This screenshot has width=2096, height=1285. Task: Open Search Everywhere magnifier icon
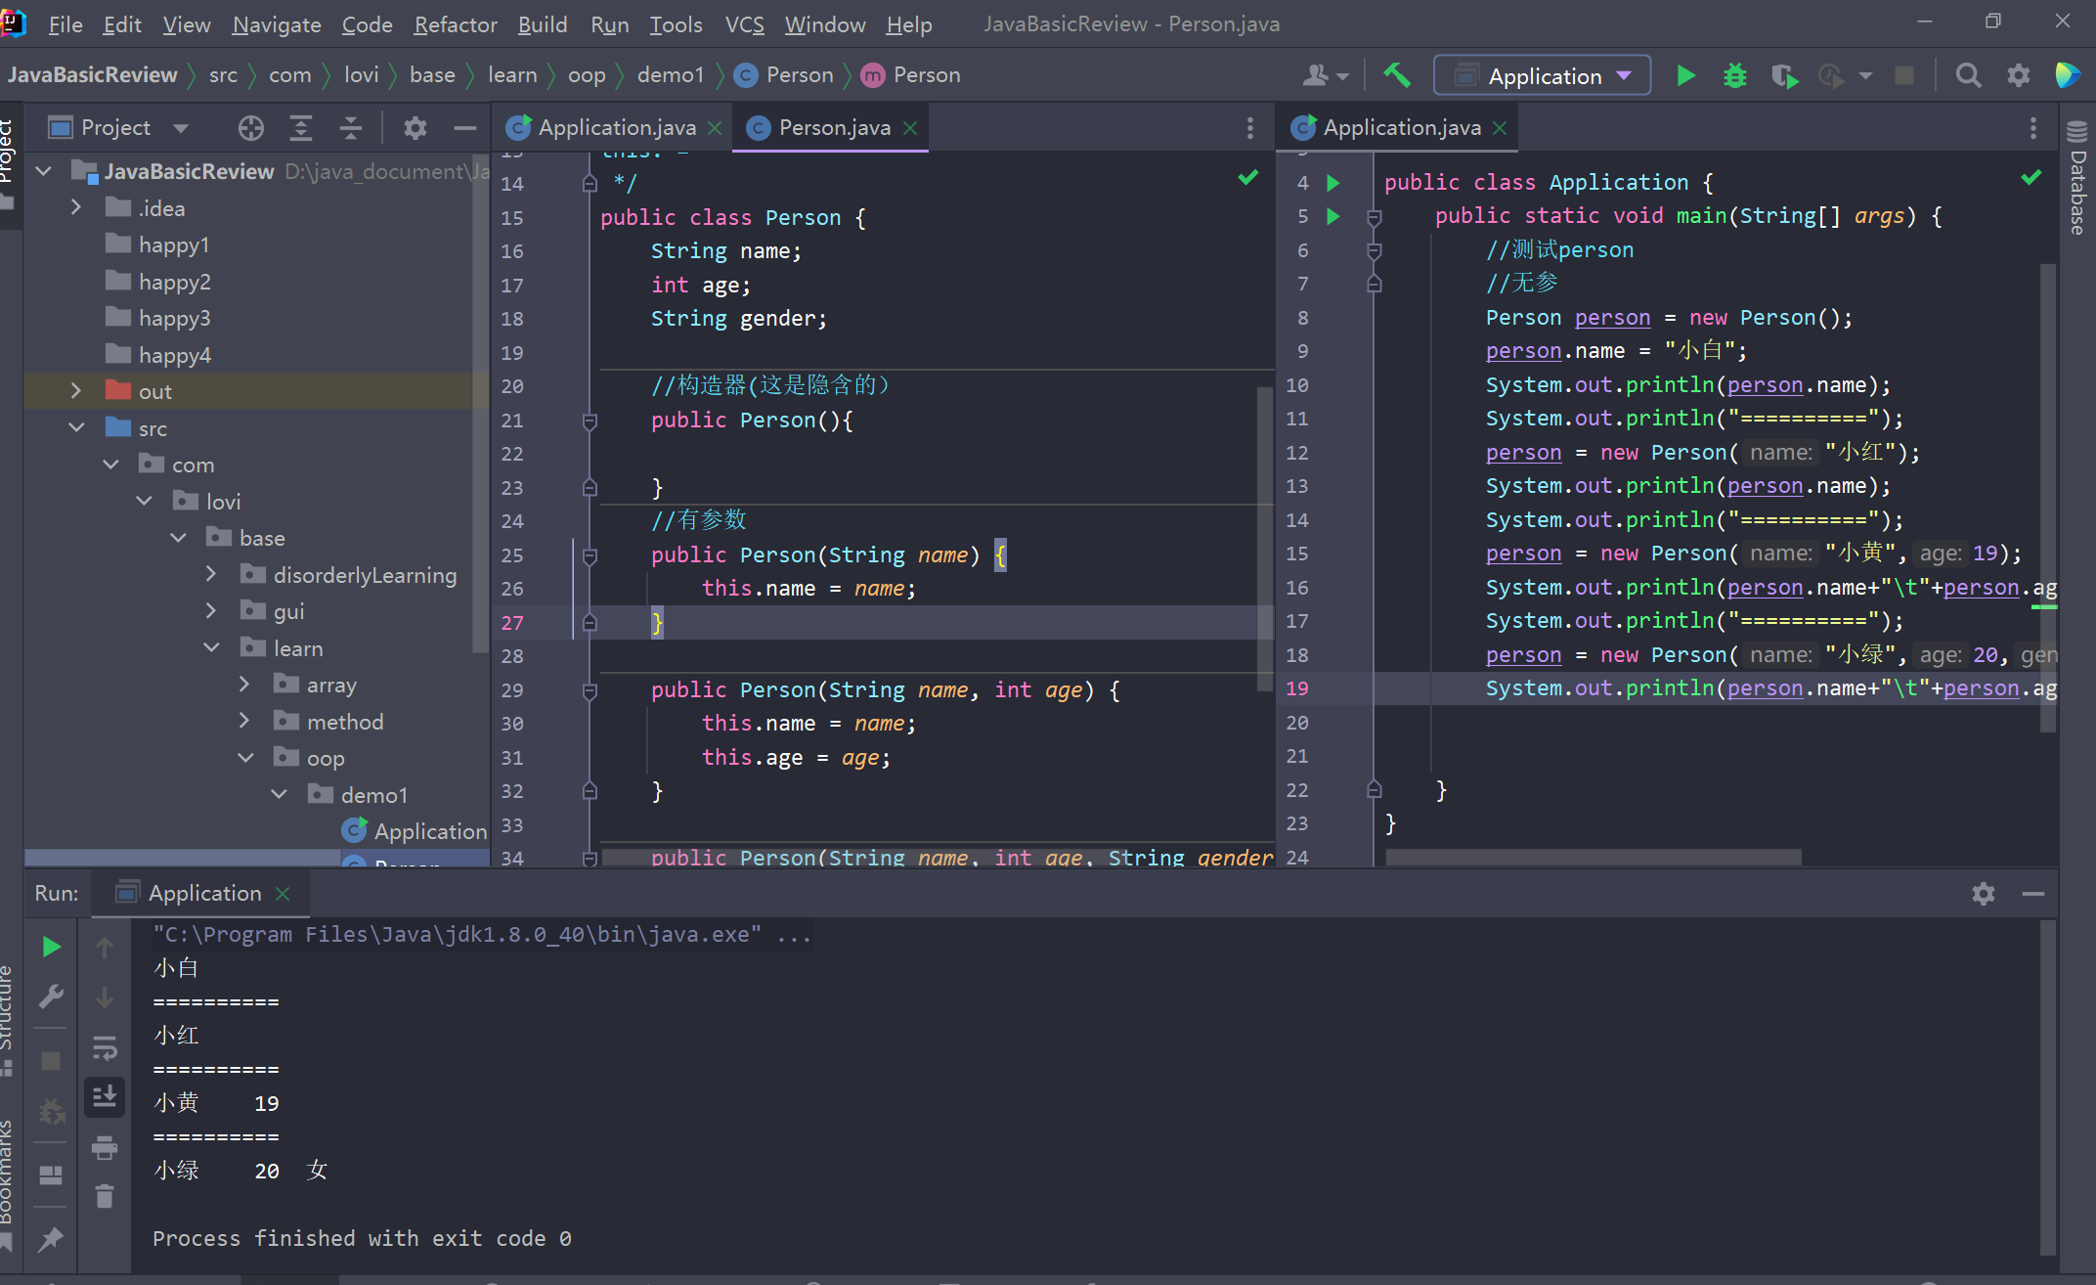point(1968,75)
